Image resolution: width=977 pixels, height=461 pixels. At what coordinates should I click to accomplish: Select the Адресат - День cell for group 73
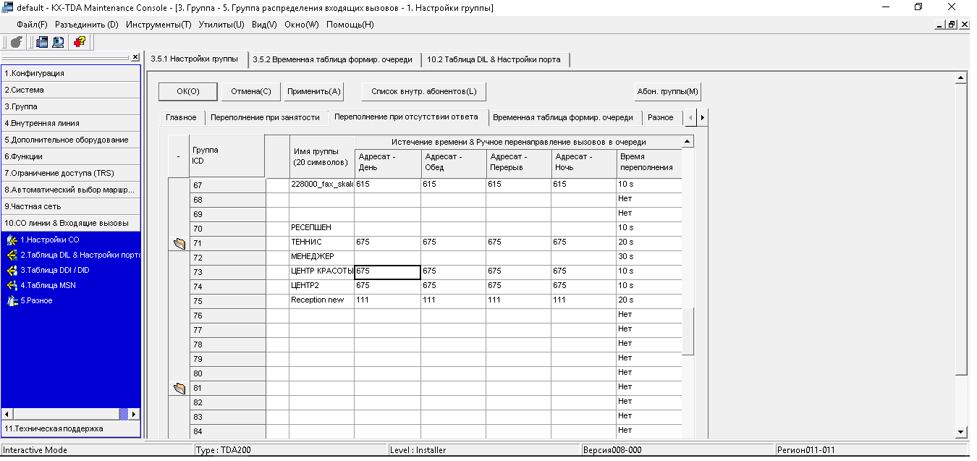click(388, 271)
